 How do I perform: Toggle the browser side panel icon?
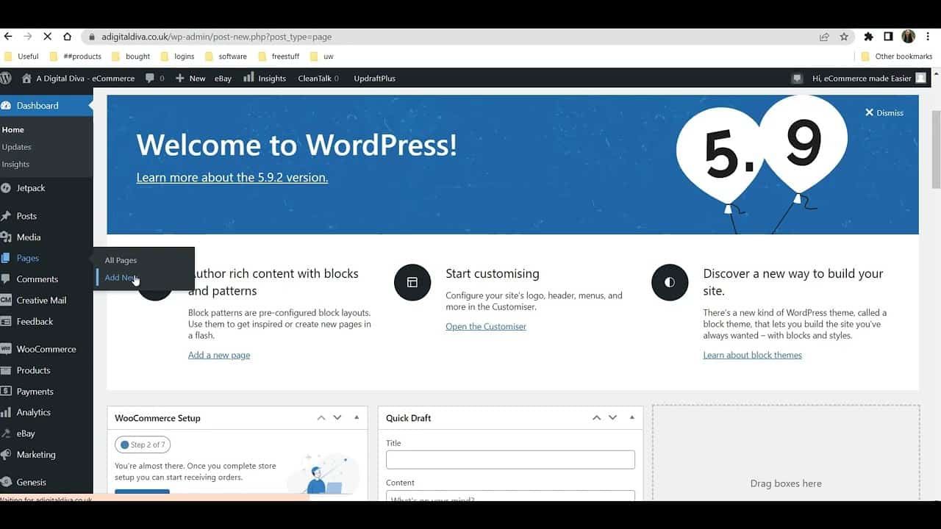pos(888,37)
